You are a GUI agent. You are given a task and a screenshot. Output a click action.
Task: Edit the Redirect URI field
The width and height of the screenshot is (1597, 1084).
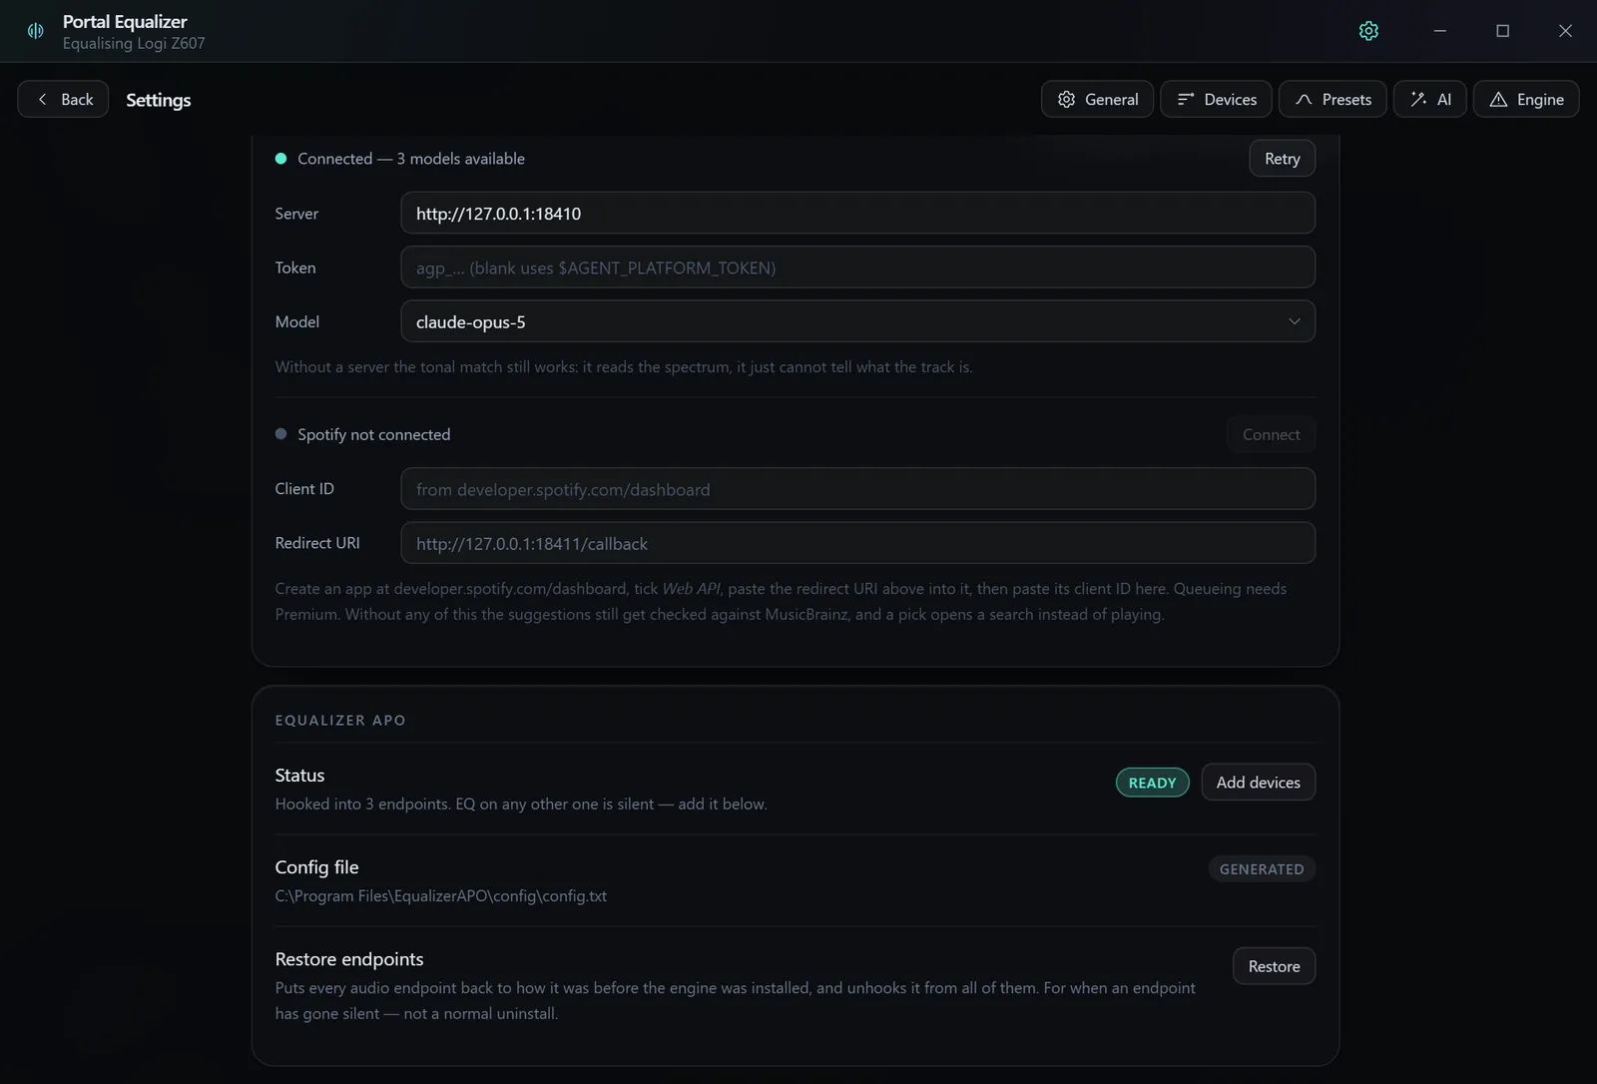point(857,543)
